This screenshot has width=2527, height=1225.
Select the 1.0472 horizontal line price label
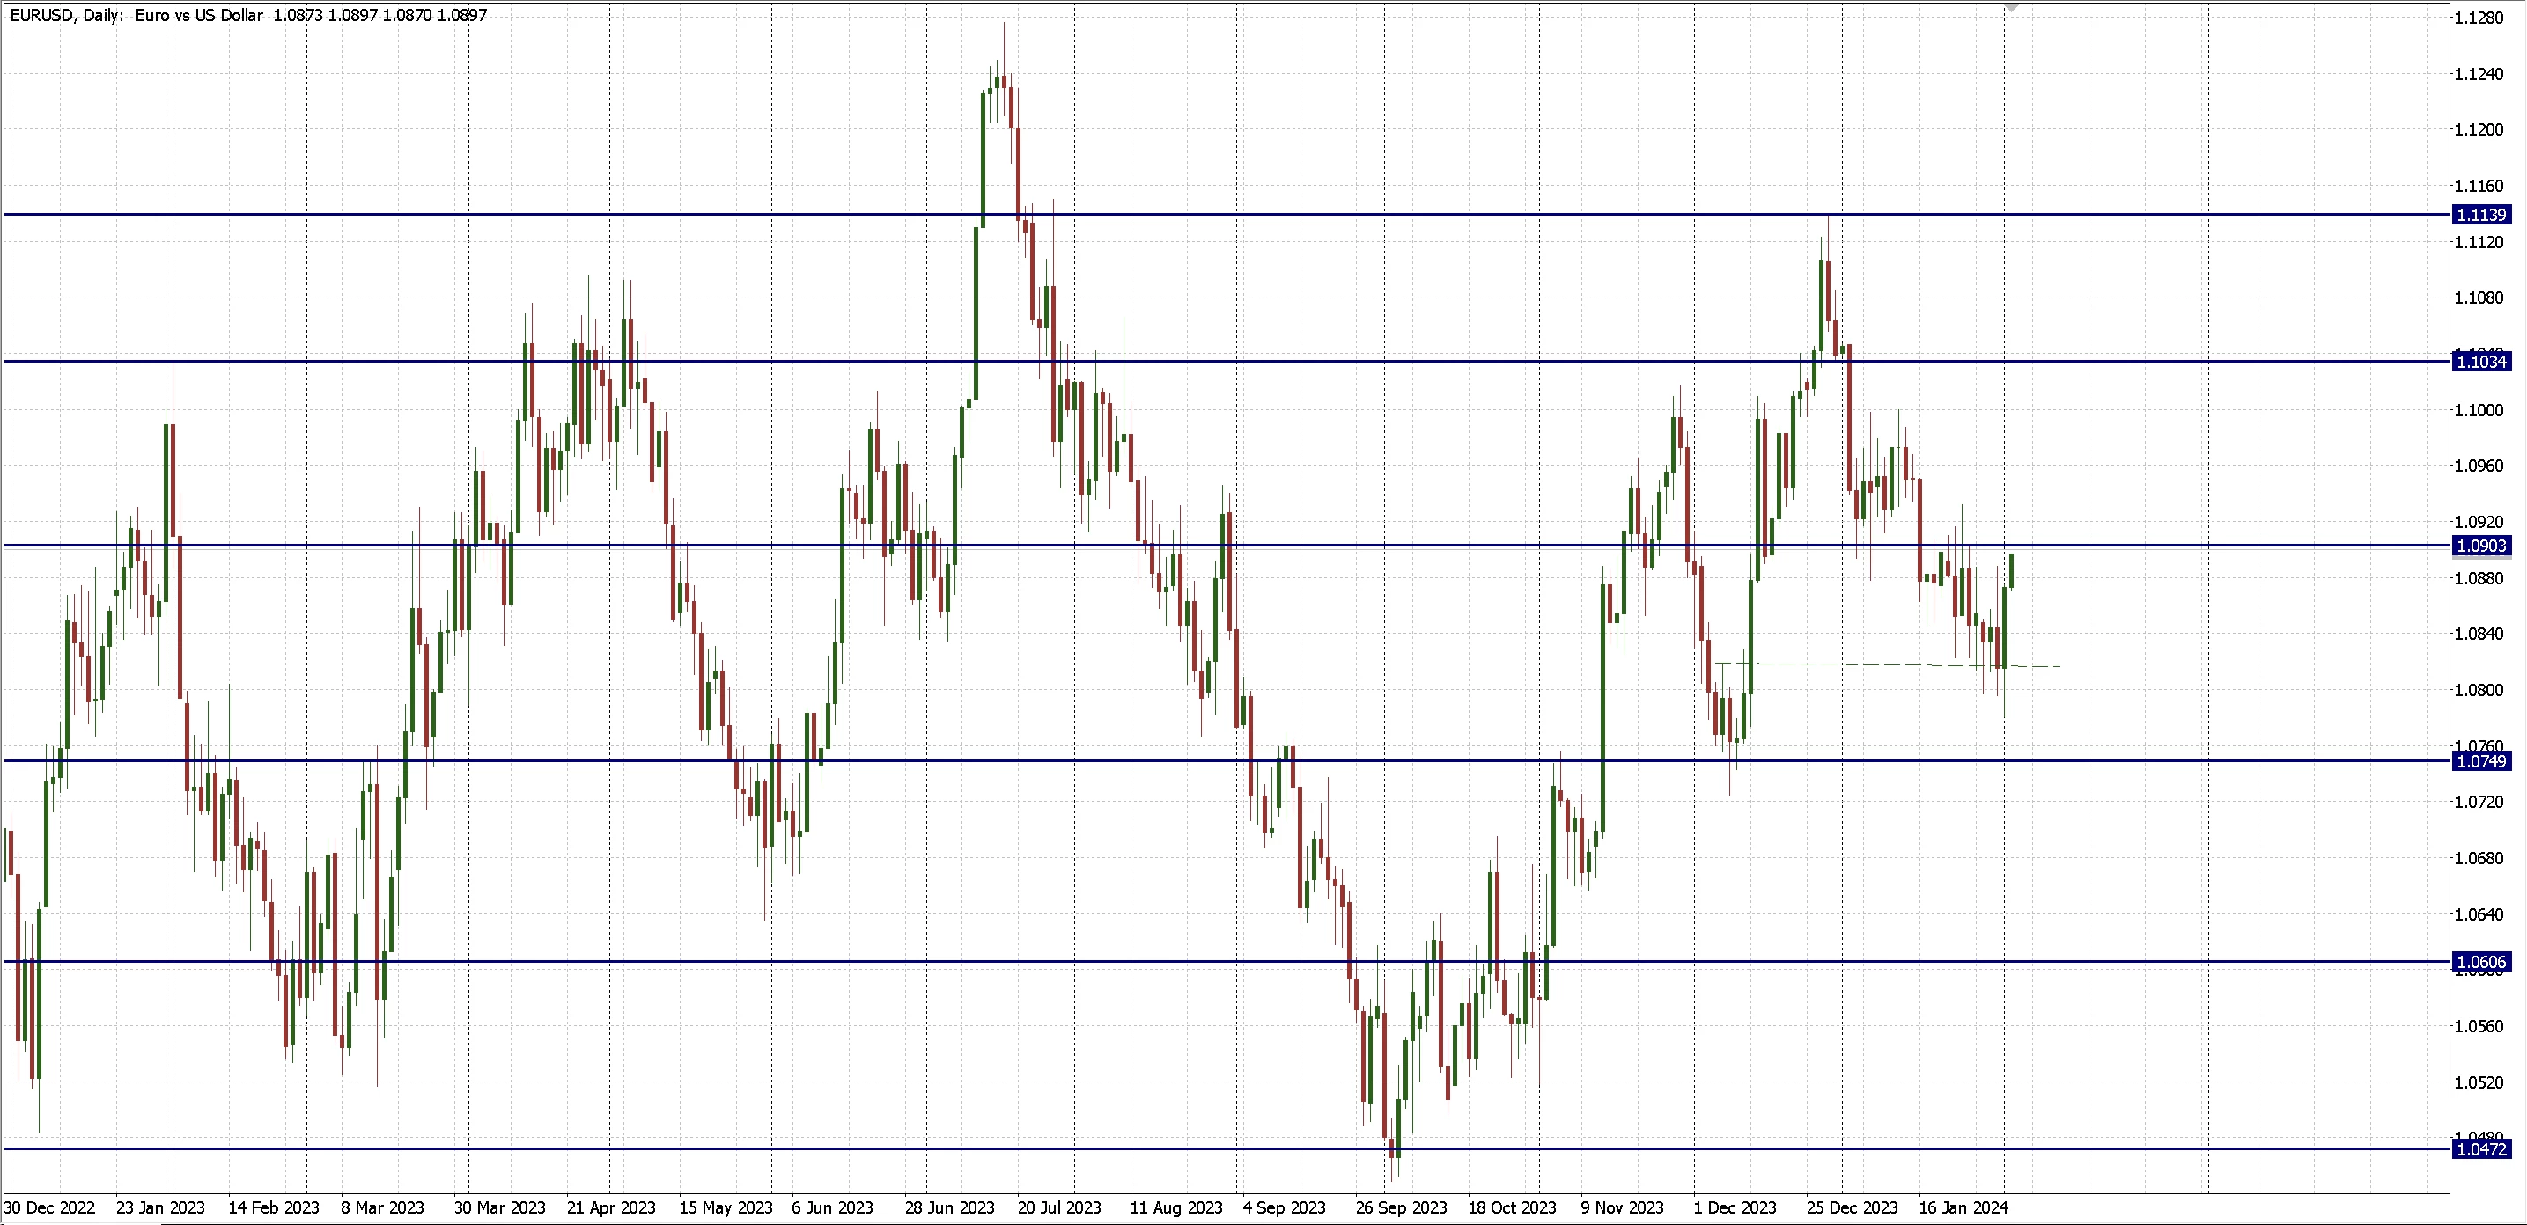pos(2480,1149)
